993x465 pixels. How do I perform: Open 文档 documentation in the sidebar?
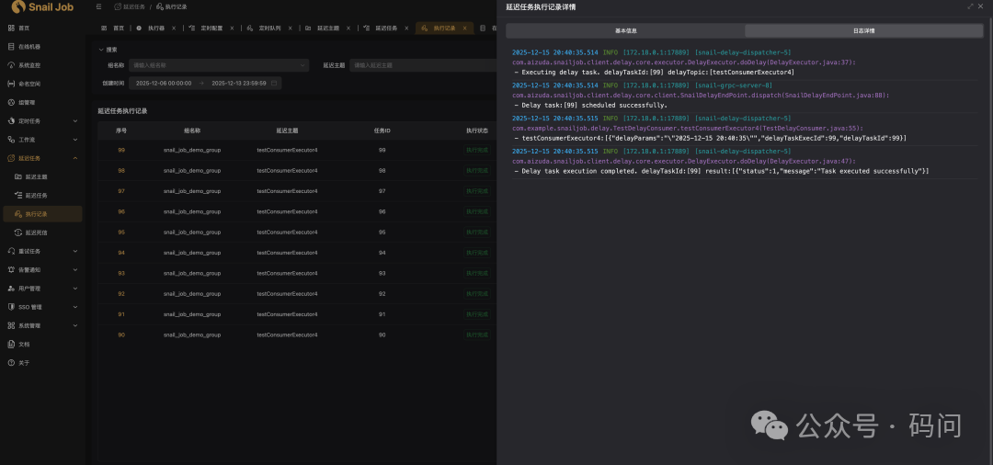pyautogui.click(x=24, y=344)
